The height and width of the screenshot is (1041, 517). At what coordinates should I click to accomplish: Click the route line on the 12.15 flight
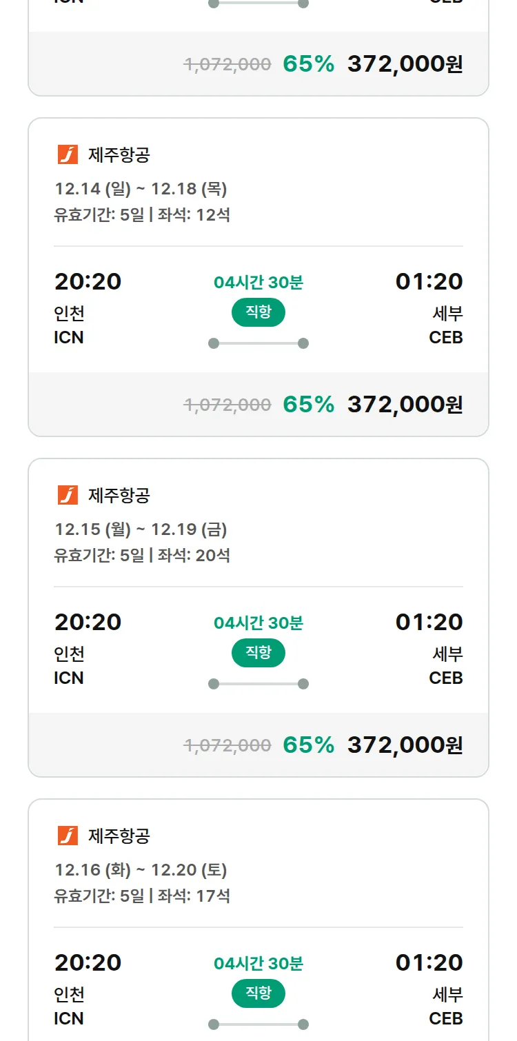tap(258, 684)
